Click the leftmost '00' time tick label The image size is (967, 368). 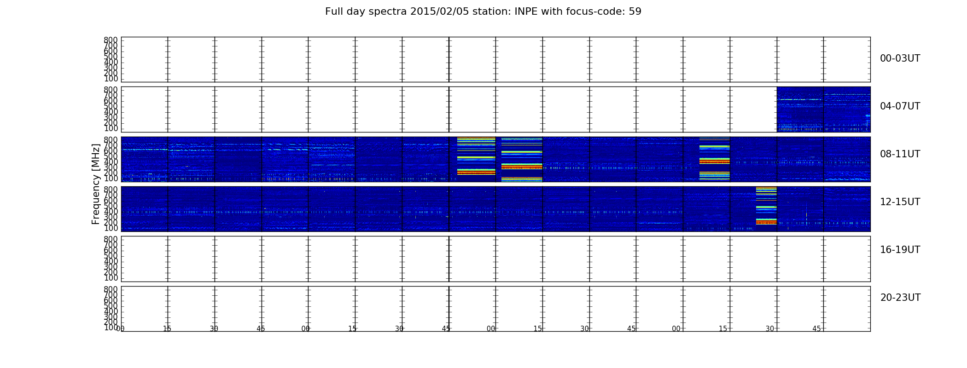120,329
